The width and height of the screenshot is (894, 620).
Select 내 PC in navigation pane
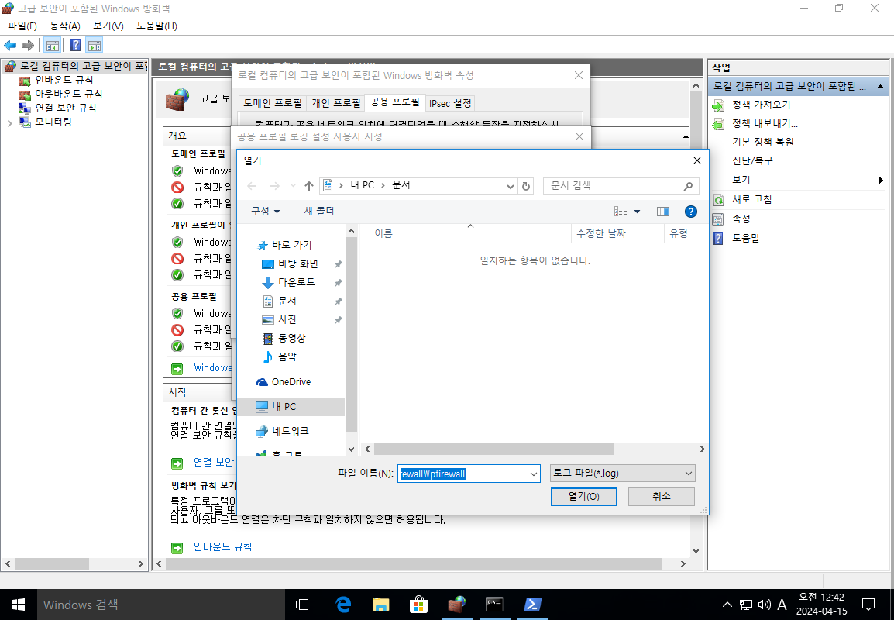pos(291,407)
